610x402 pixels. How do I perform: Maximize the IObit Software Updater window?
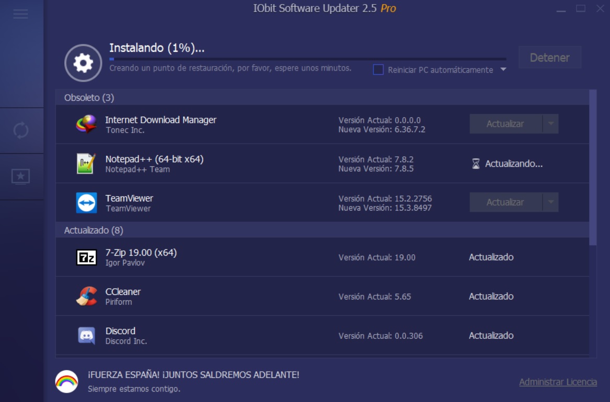tap(581, 8)
